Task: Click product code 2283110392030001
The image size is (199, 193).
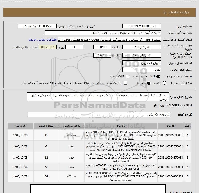Action: (171, 146)
